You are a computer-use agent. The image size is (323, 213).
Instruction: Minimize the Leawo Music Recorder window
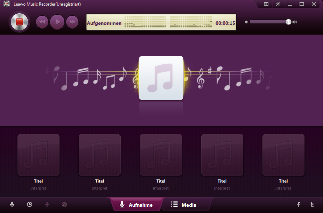[x=290, y=5]
